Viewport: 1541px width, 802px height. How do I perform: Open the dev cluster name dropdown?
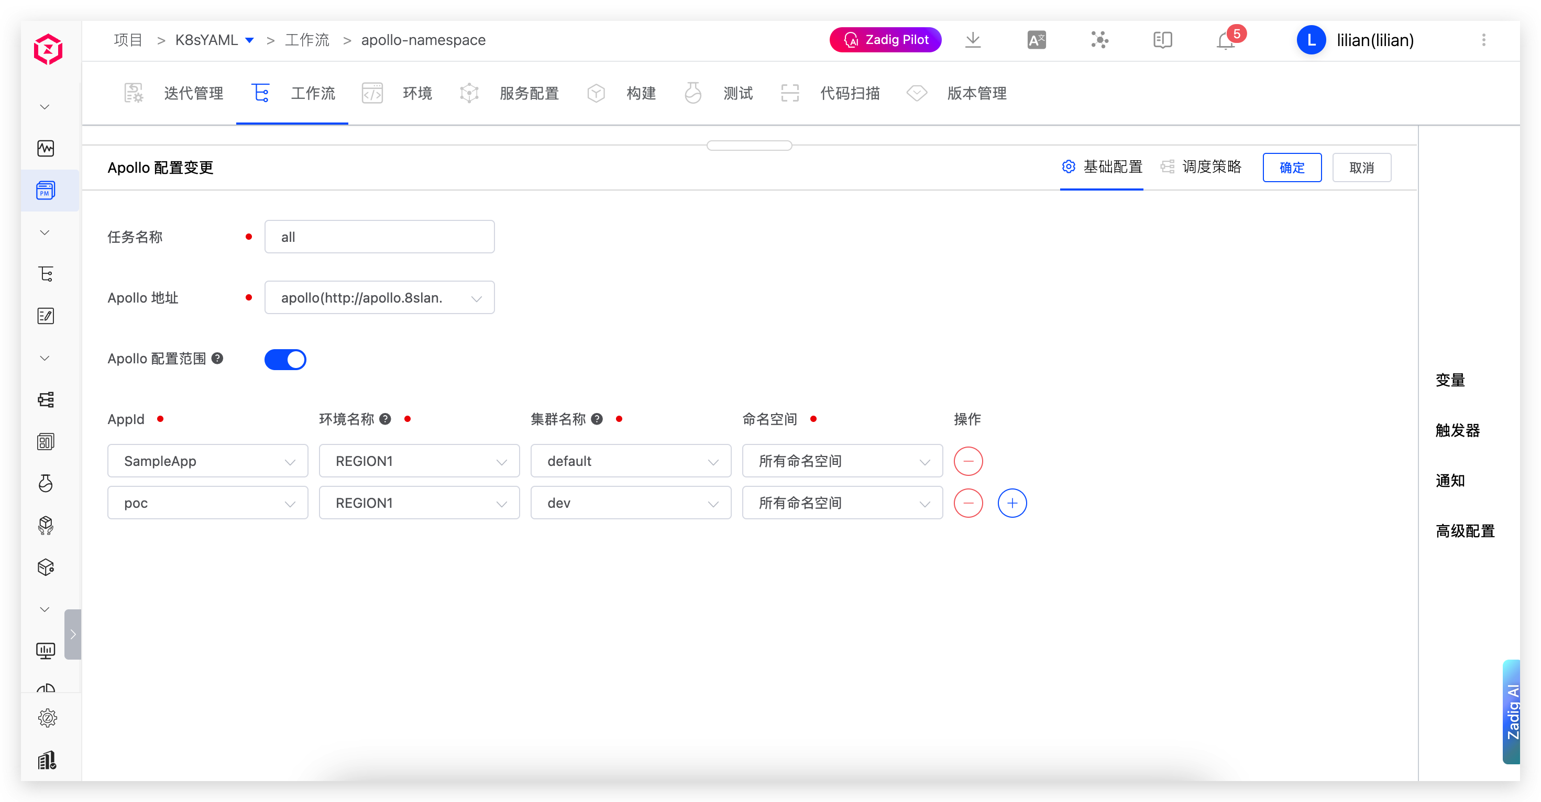(x=631, y=503)
